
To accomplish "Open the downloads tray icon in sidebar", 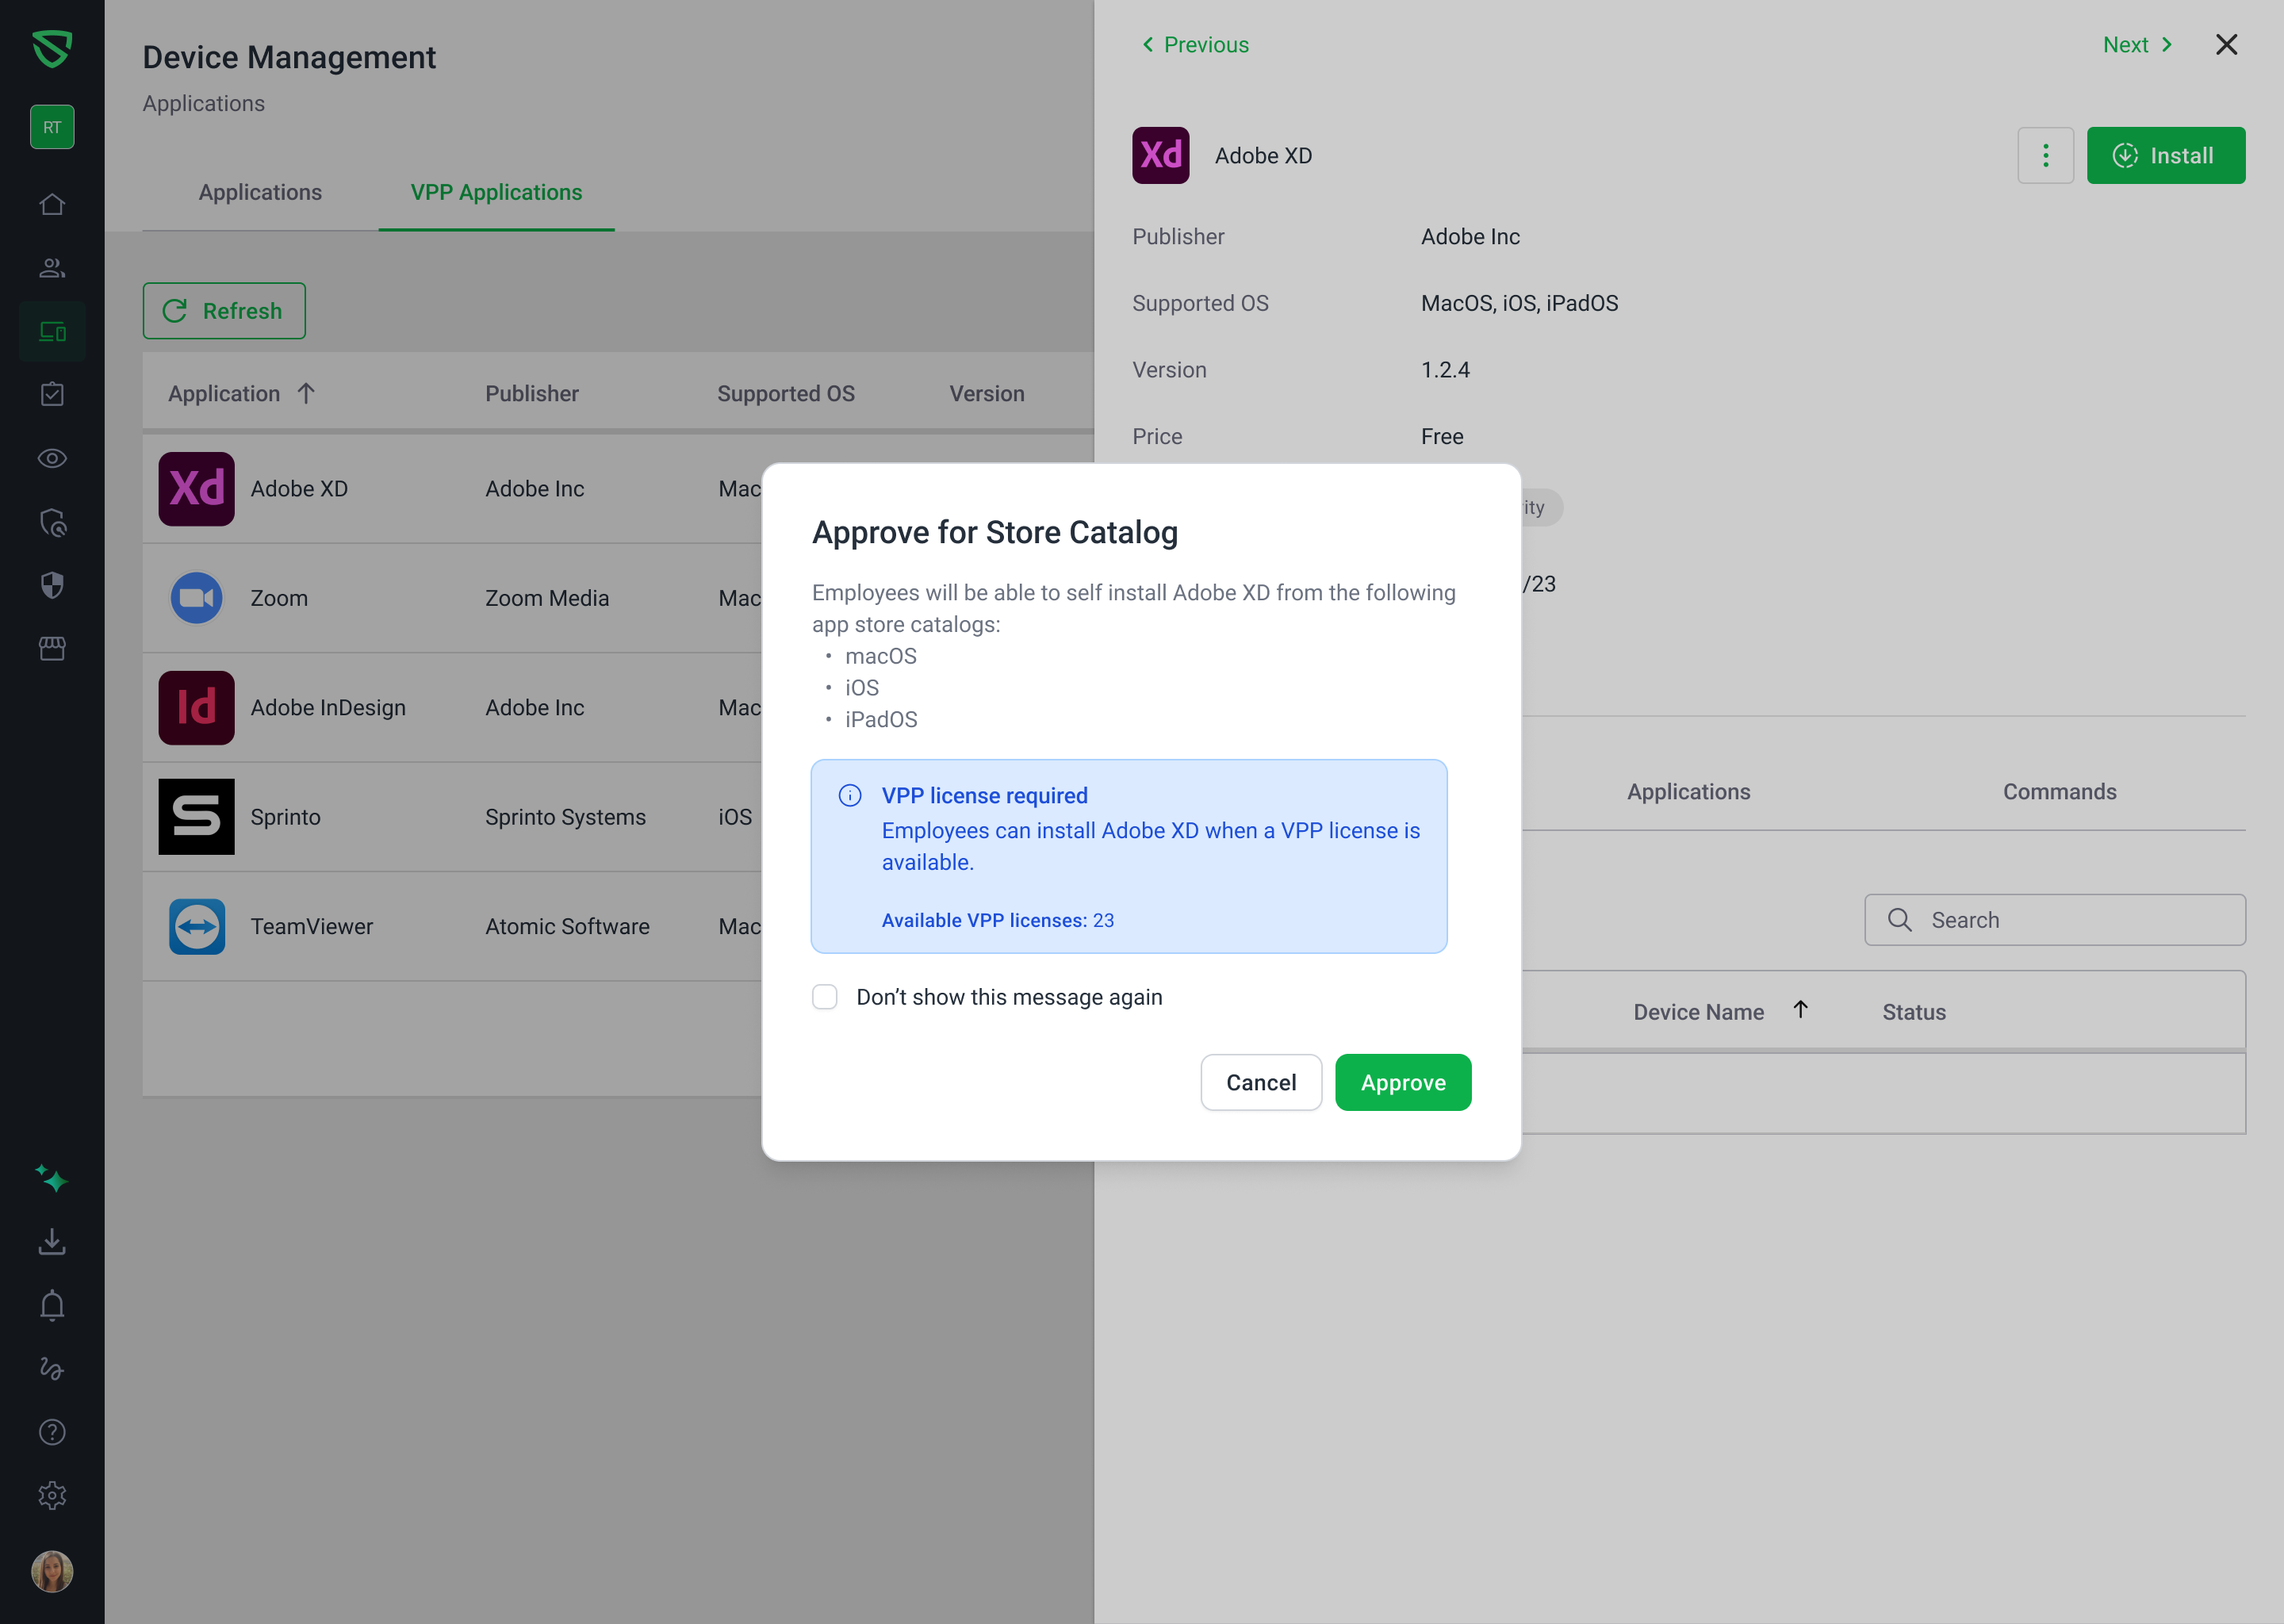I will pyautogui.click(x=52, y=1241).
